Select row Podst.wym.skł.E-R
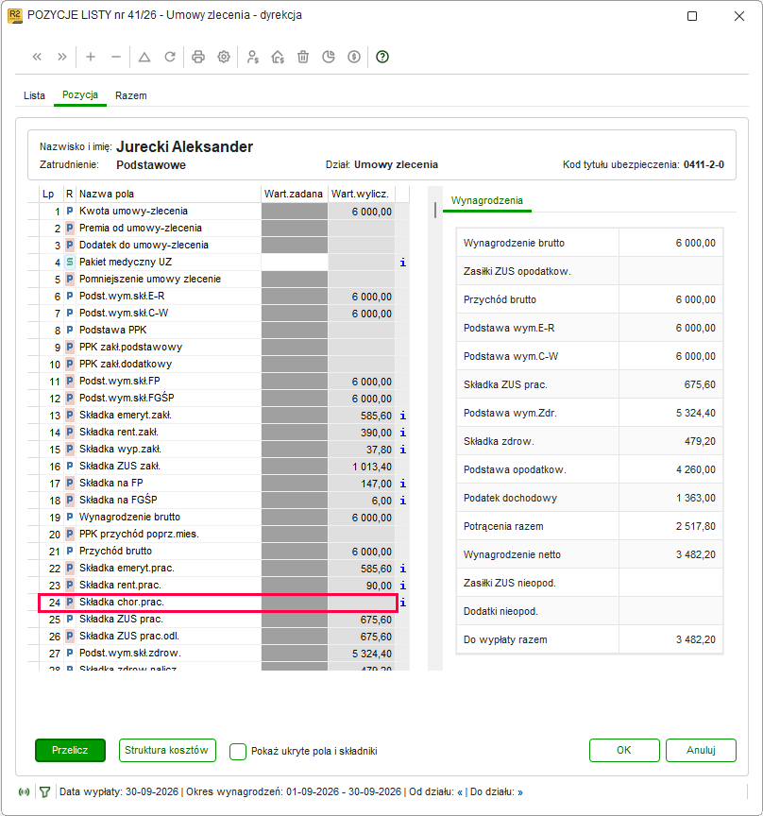Image resolution: width=763 pixels, height=816 pixels. click(x=217, y=297)
